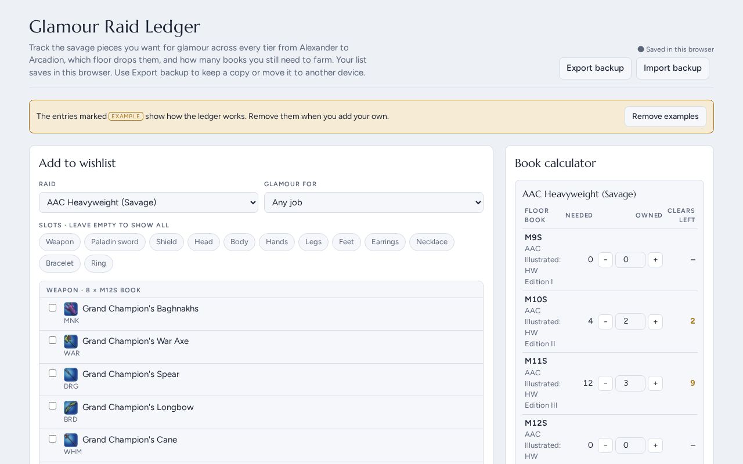Click the Grand Champion's Baghnakhs item icon
This screenshot has width=743, height=464.
[71, 309]
